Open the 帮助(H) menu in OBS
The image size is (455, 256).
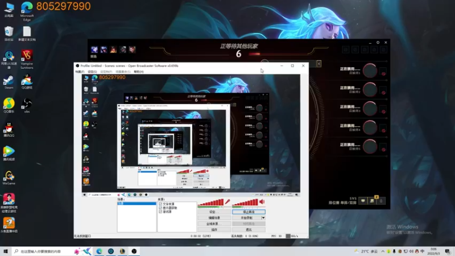click(x=139, y=72)
